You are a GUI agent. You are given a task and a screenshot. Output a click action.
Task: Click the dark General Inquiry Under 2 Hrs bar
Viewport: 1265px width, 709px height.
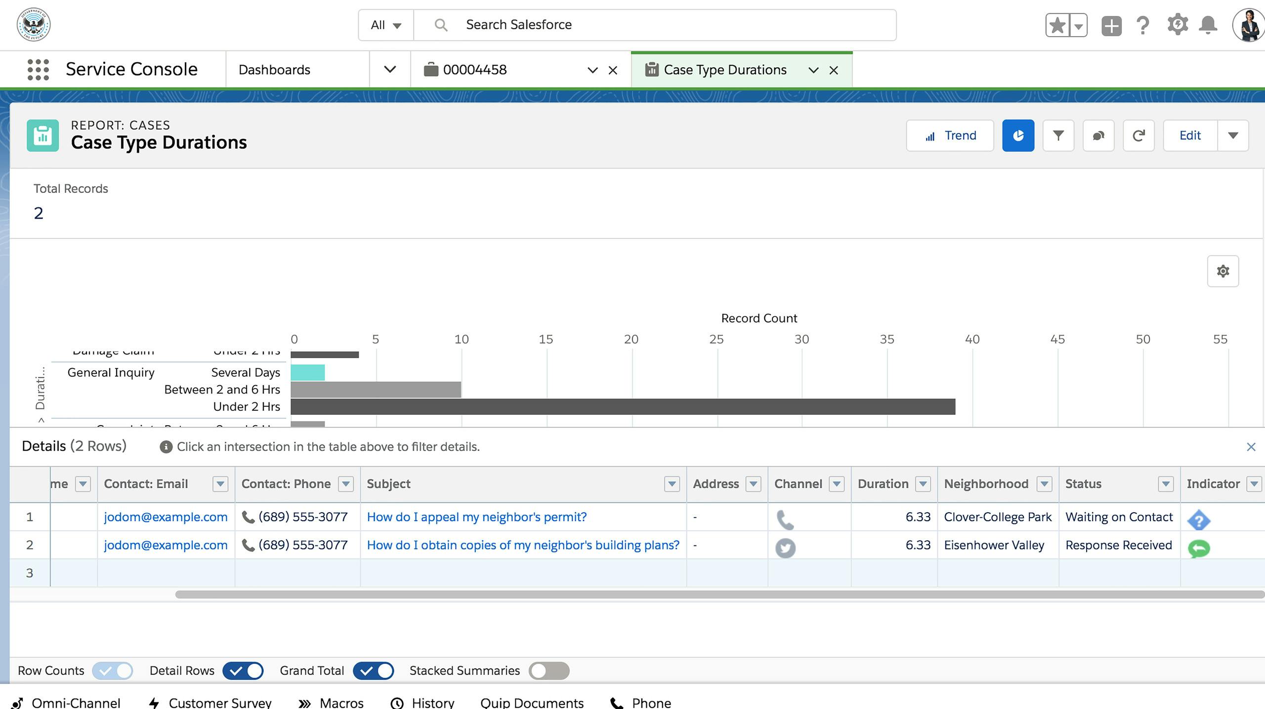tap(623, 406)
